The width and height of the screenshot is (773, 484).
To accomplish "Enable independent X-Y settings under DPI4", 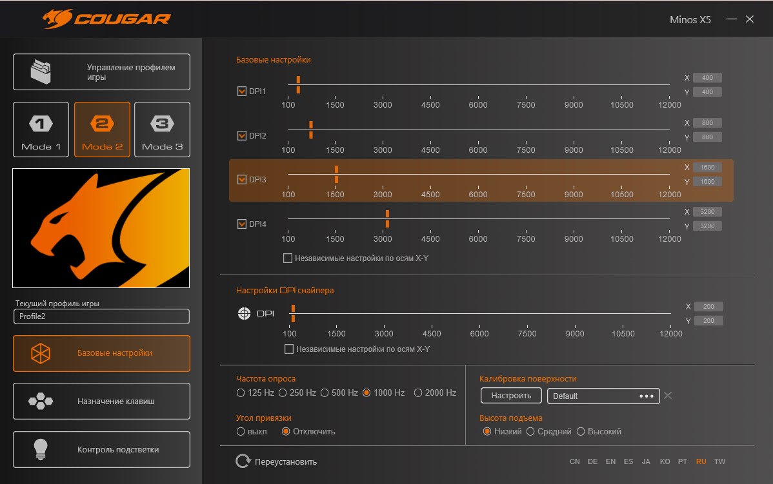I will pos(287,258).
